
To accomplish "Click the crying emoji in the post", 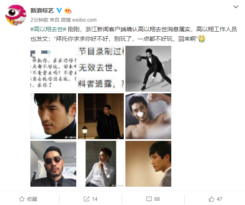I will point(202,39).
